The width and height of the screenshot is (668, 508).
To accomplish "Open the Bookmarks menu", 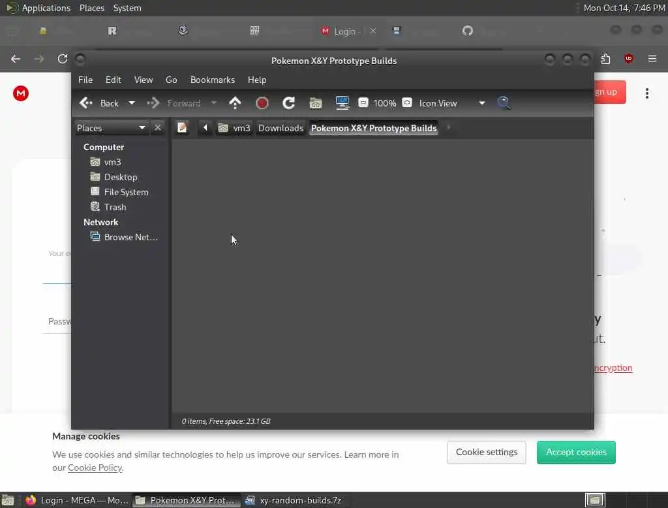I will tap(213, 80).
